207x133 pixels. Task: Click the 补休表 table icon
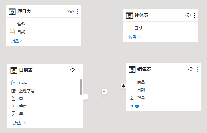129,15
